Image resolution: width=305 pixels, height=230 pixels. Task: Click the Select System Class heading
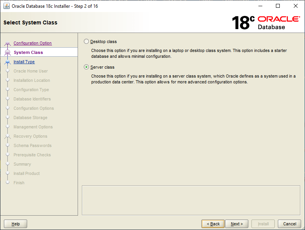[30, 22]
